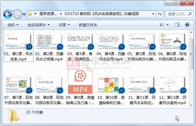Click file name 10、第10课，房屋缺角和凸角
Screen dimensions: 196x126
(111, 100)
